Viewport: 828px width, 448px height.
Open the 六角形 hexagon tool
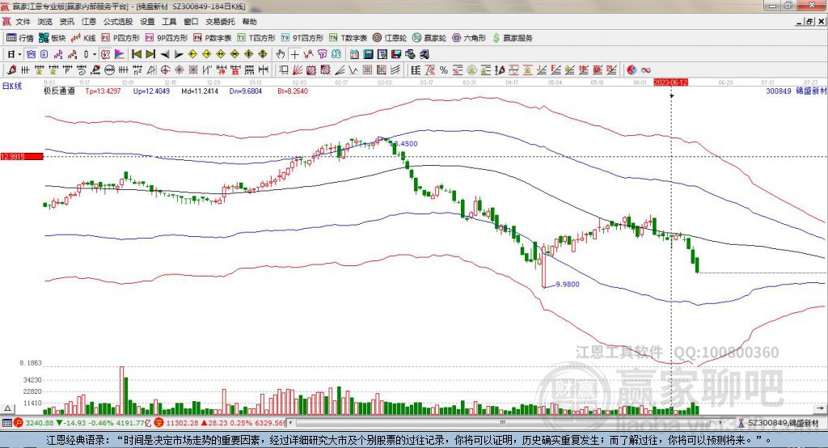tap(469, 38)
